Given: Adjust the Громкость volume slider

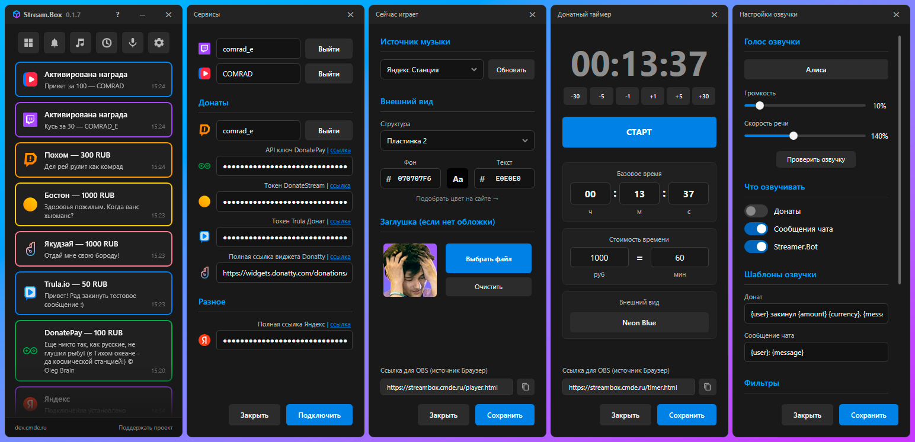Looking at the screenshot, I should point(805,105).
